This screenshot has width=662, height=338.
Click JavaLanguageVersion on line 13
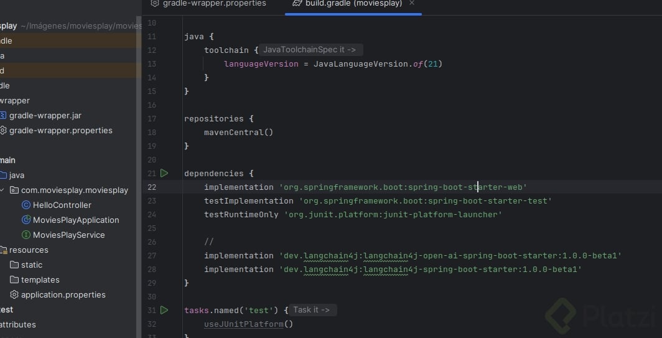(361, 63)
